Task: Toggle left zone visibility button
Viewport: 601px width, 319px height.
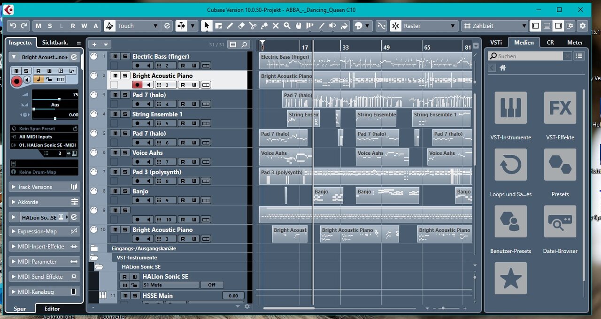Action: (535, 26)
